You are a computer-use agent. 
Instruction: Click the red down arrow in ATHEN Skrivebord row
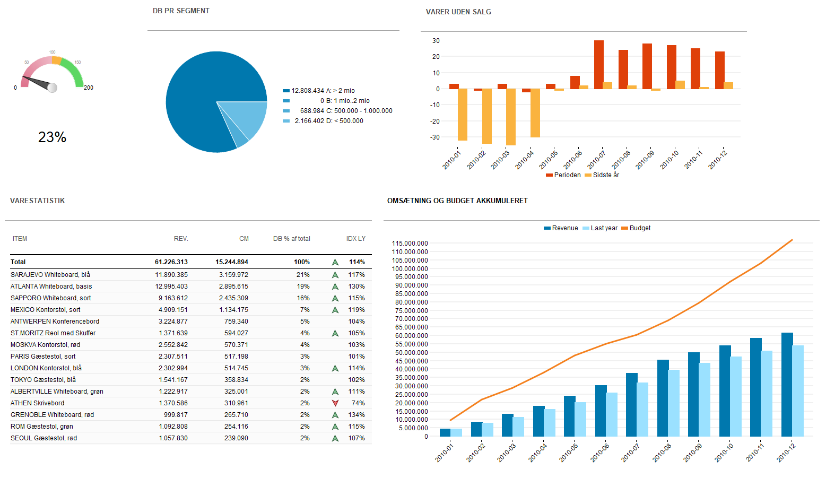click(335, 403)
